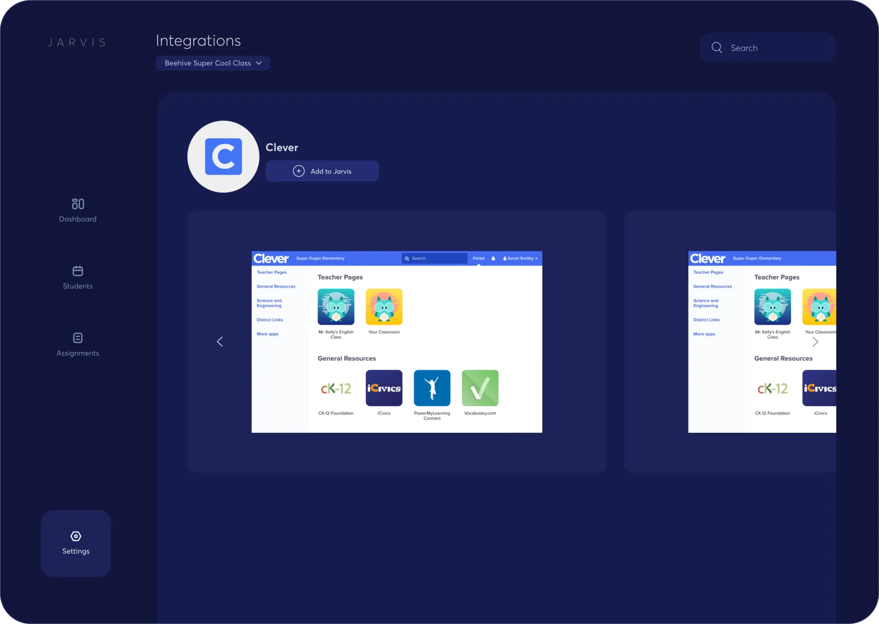Go to next screenshot with right chevron

(815, 342)
